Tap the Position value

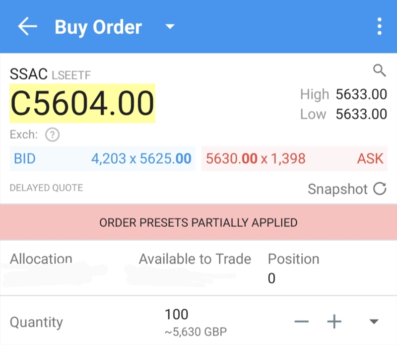271,278
